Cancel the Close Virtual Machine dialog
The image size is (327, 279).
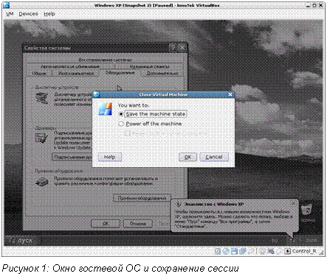pos(214,157)
